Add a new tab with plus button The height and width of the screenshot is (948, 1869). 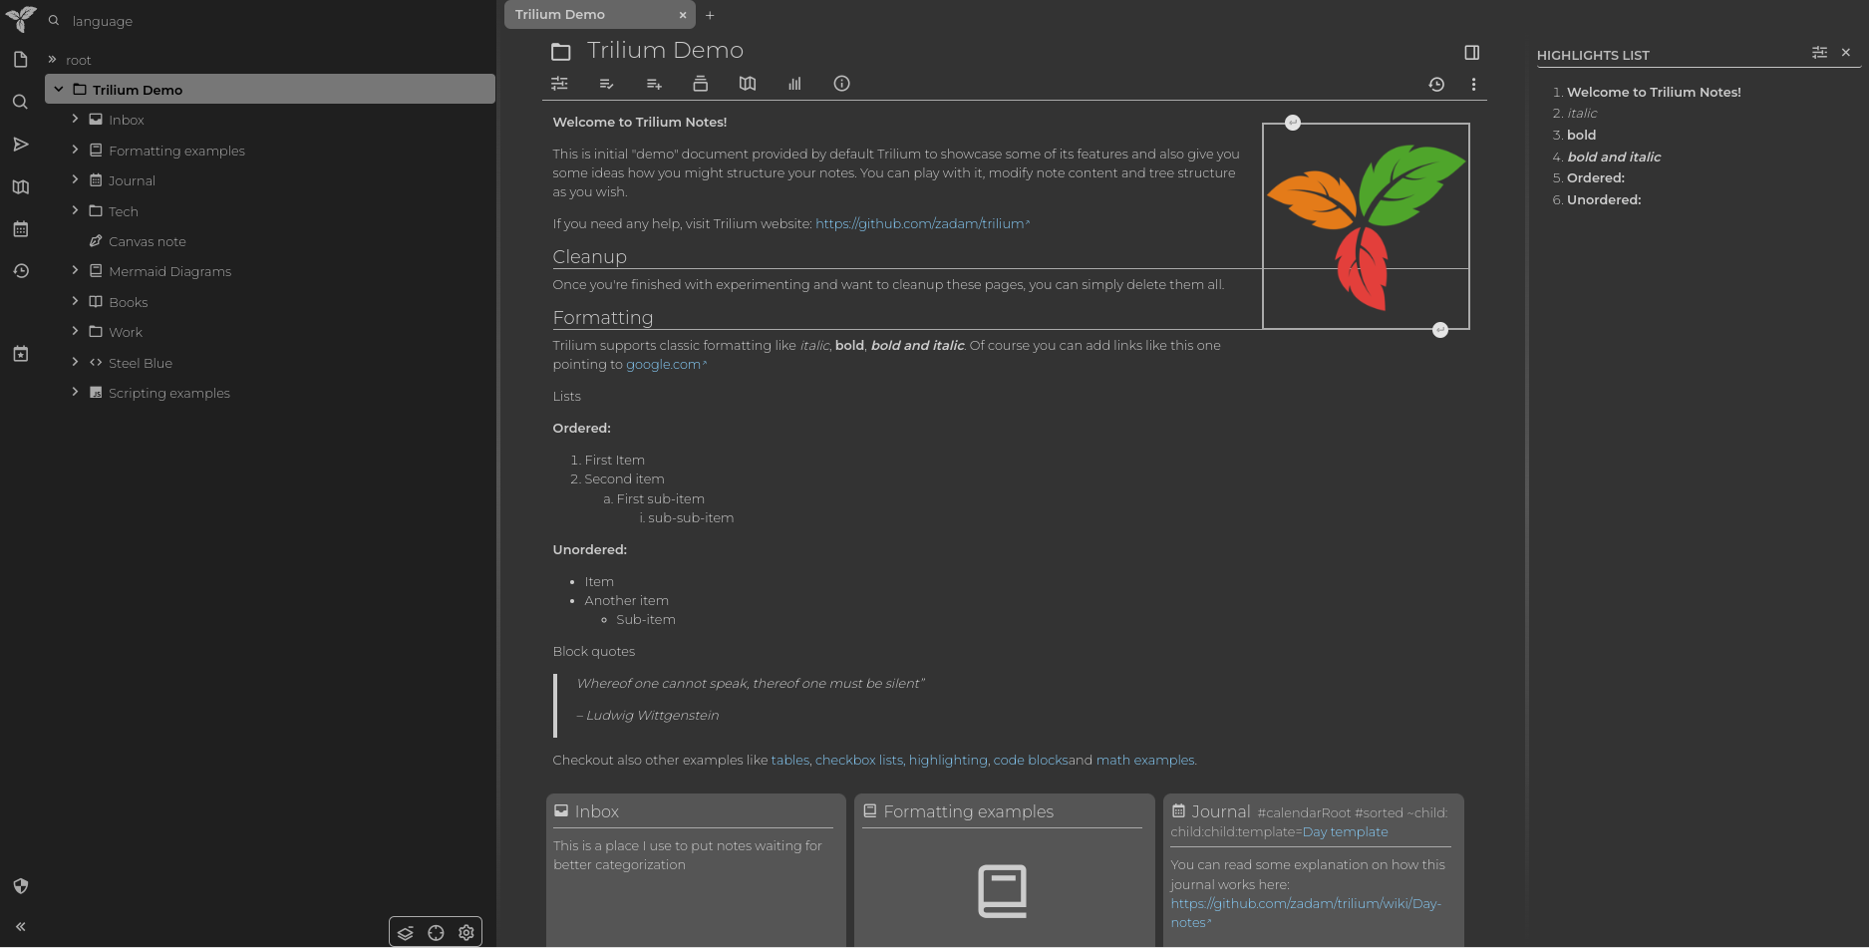tap(710, 15)
